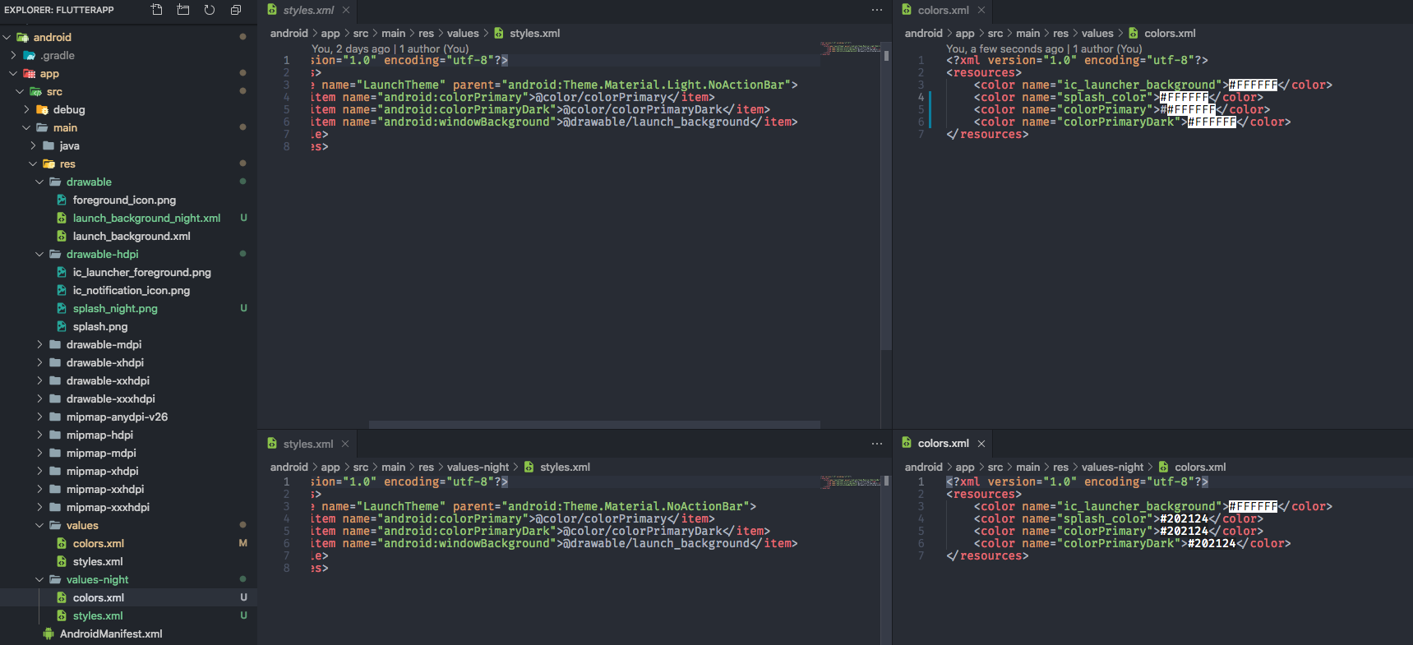Click horizontal scrollbar of top styles.xml editor
Image resolution: width=1413 pixels, height=645 pixels.
[594, 425]
